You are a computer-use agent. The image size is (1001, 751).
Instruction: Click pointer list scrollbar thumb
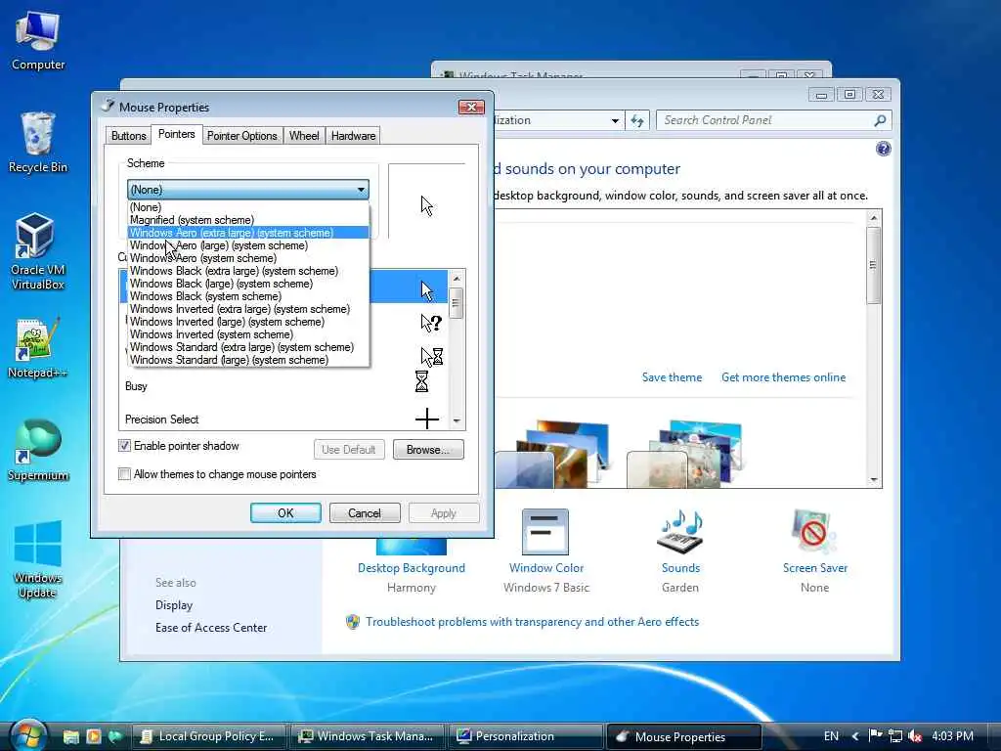click(456, 303)
